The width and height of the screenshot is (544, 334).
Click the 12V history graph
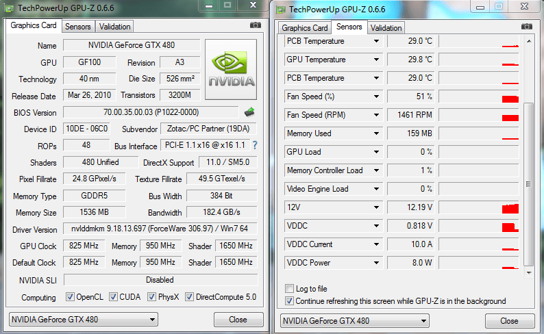(x=479, y=207)
